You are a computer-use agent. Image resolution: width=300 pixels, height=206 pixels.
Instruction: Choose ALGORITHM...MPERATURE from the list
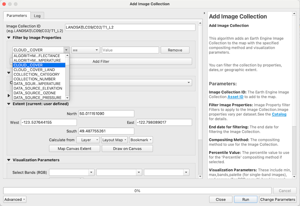click(39, 60)
